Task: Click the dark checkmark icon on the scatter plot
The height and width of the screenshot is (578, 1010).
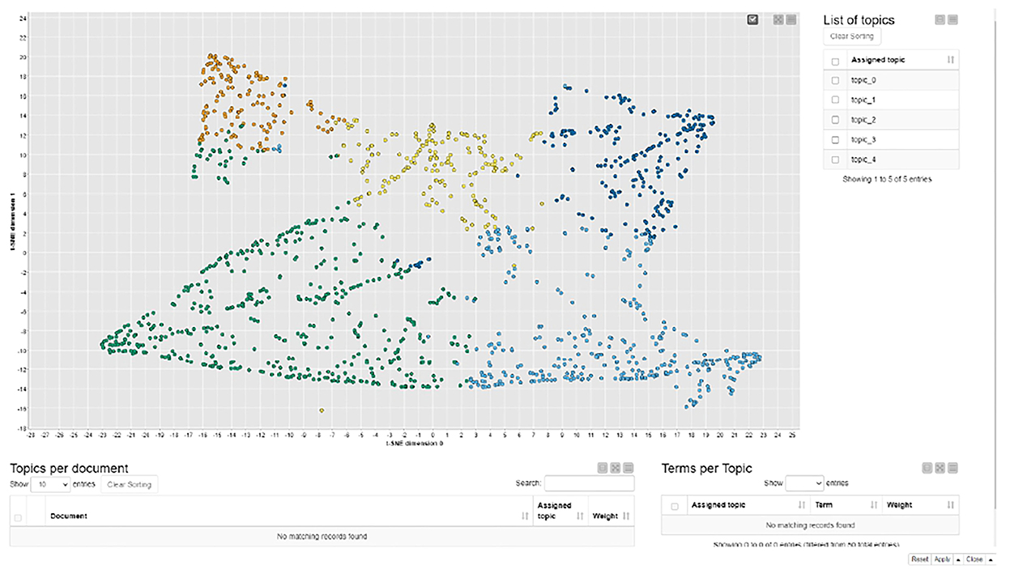Action: point(752,19)
